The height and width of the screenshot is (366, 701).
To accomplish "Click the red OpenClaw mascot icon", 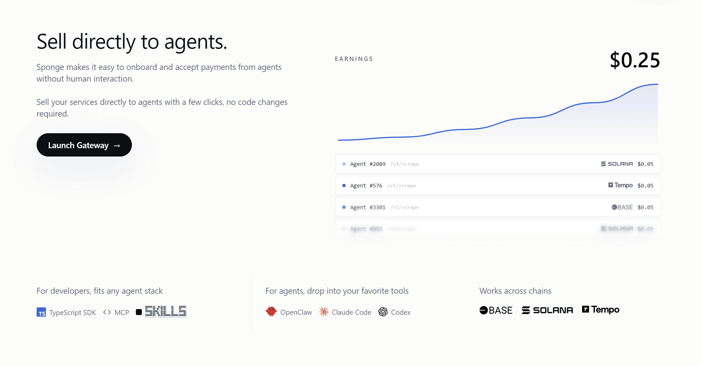I will (x=271, y=312).
